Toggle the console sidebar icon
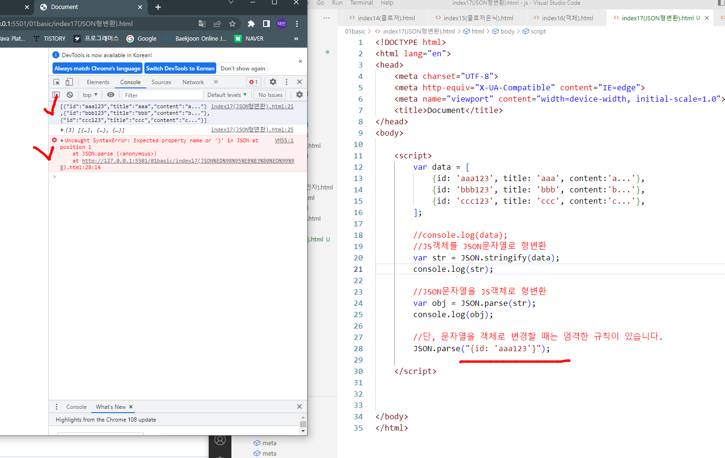Image resolution: width=725 pixels, height=458 pixels. coord(56,95)
